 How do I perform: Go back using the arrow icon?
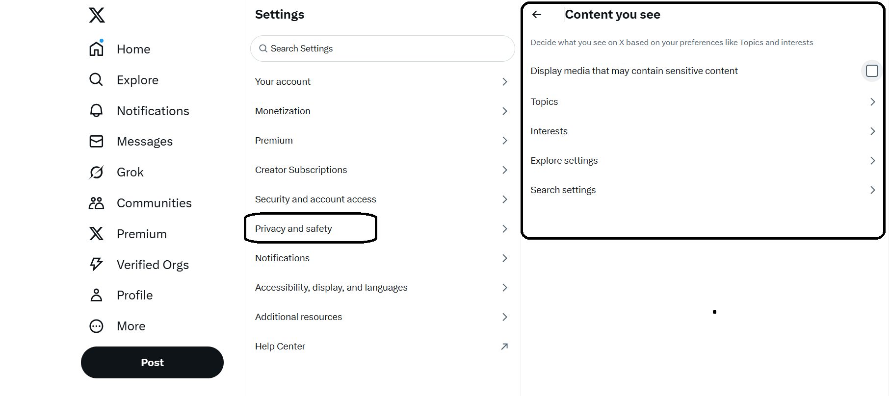pos(537,15)
